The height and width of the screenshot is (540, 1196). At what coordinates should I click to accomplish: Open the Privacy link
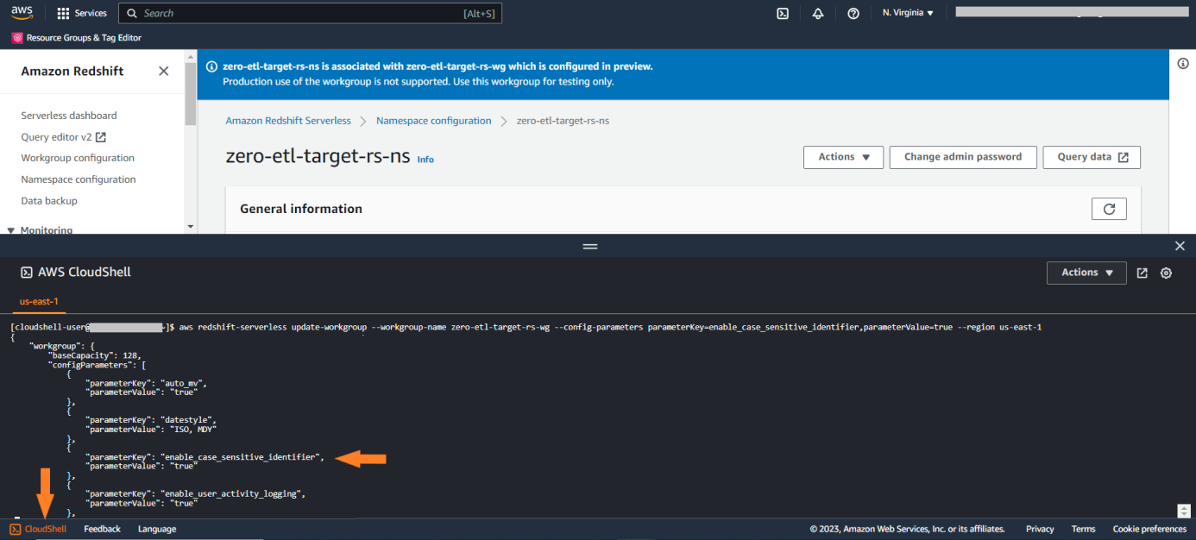pyautogui.click(x=1040, y=529)
